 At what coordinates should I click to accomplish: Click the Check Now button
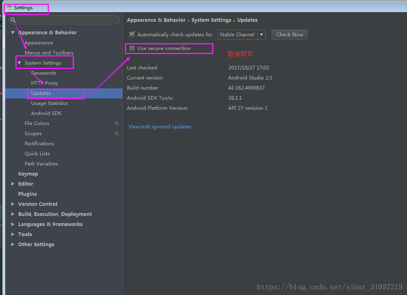[289, 34]
